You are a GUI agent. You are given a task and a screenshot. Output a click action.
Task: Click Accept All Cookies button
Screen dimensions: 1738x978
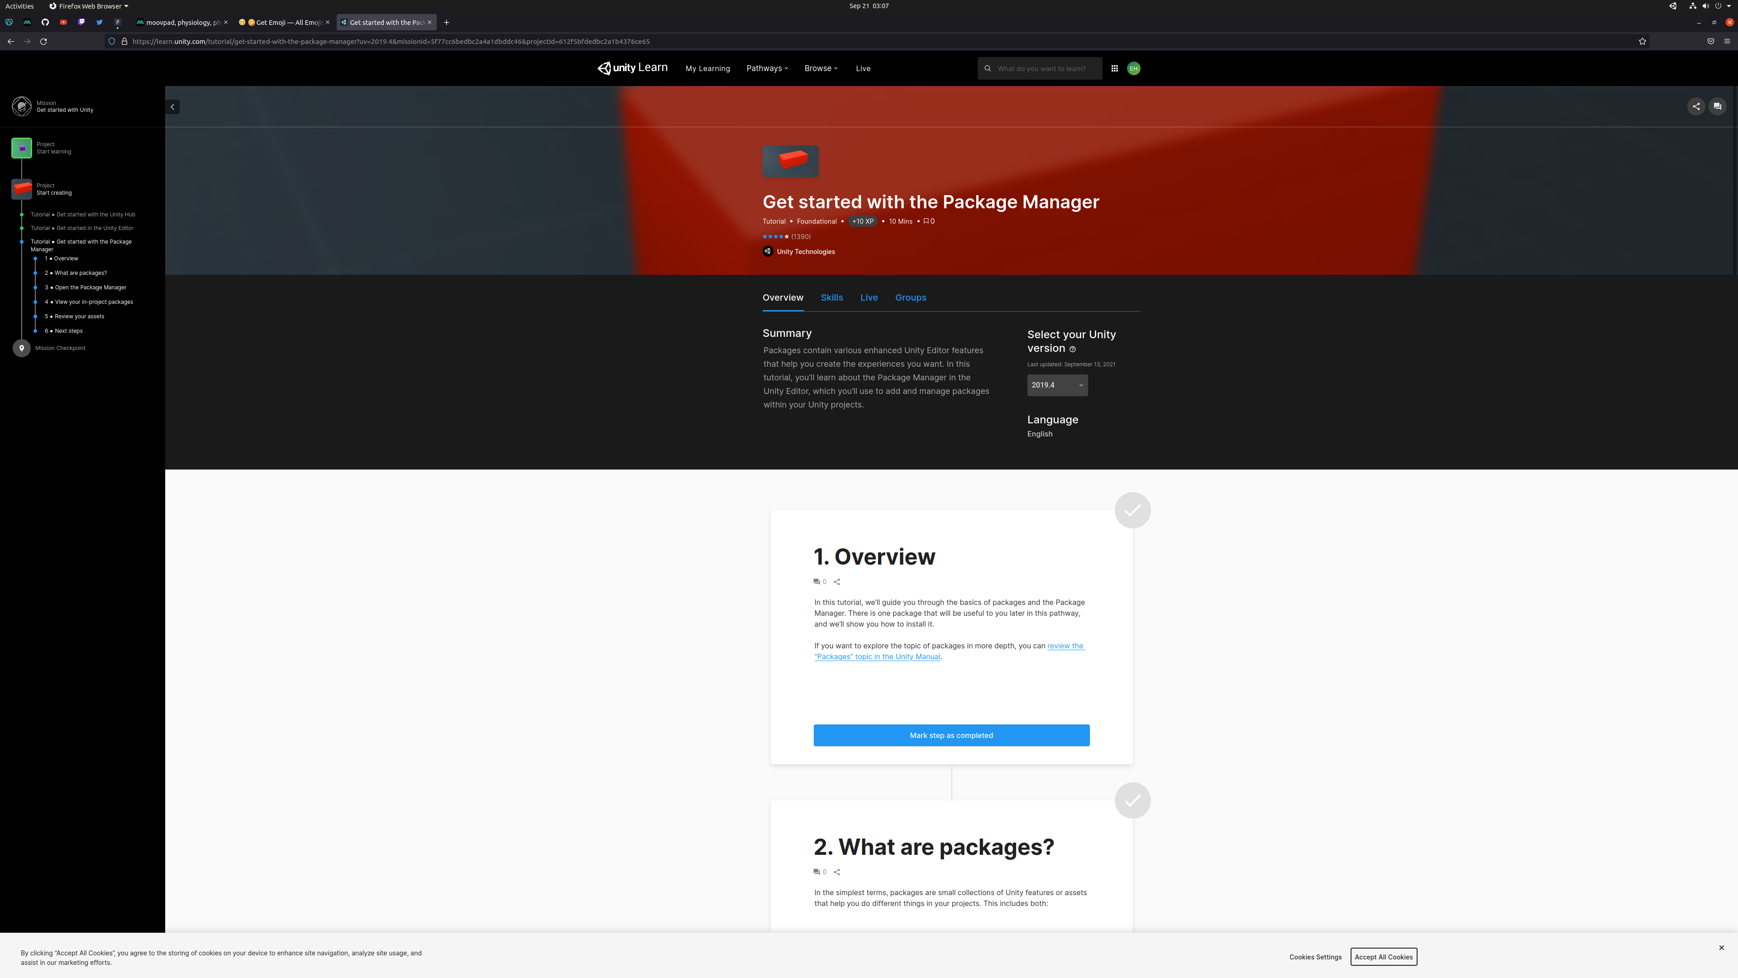[x=1383, y=956]
